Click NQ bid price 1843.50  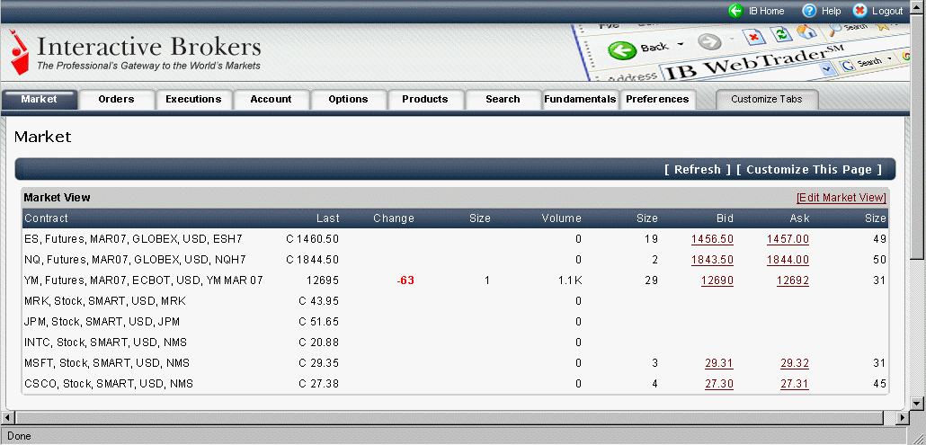[712, 260]
